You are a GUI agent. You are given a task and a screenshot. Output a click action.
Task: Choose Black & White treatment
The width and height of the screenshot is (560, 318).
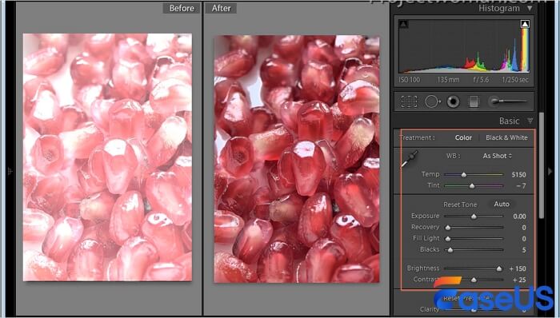[506, 137]
